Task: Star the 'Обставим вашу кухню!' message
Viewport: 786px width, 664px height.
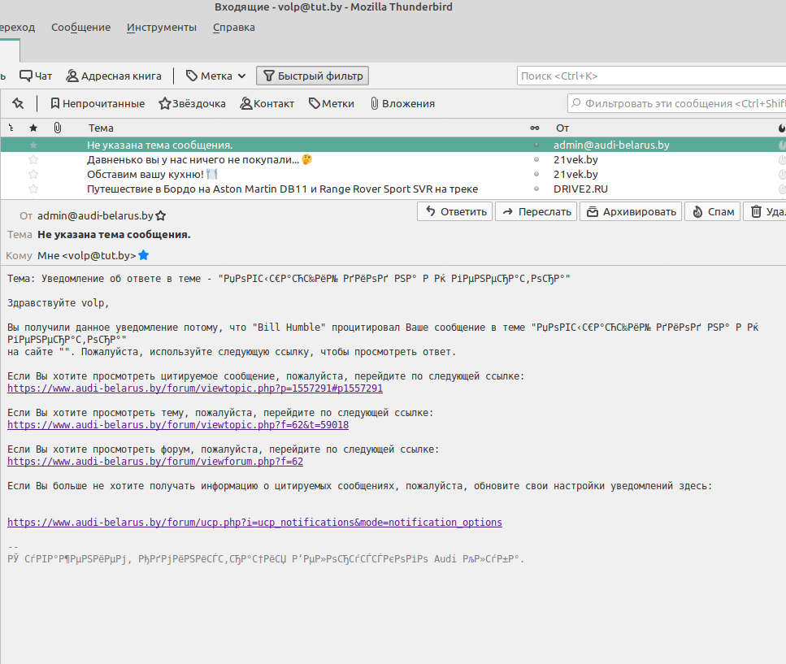Action: [33, 174]
